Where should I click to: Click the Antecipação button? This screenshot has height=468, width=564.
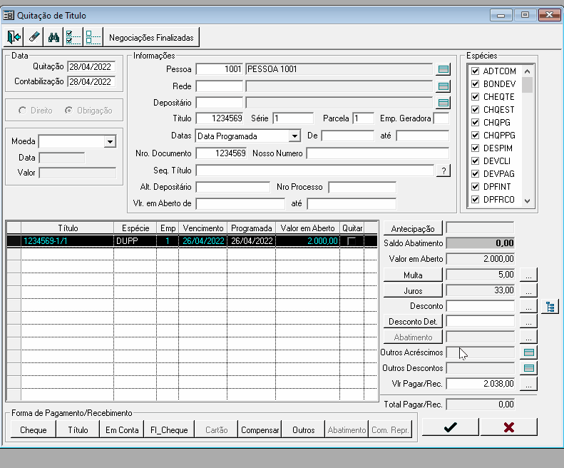pos(413,228)
